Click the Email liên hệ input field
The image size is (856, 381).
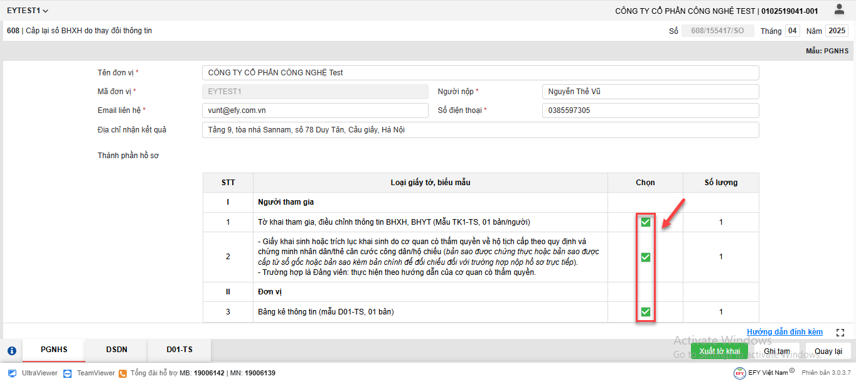coord(315,110)
